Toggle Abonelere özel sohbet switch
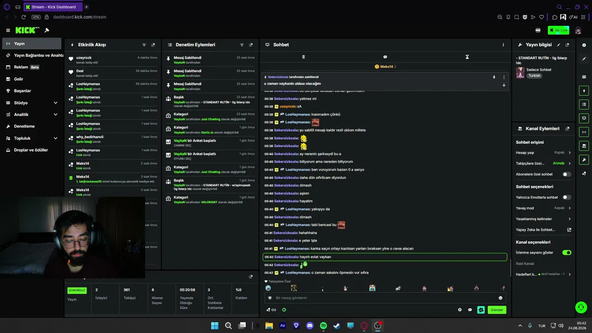Screen dimensions: 592x333 (x=567, y=174)
